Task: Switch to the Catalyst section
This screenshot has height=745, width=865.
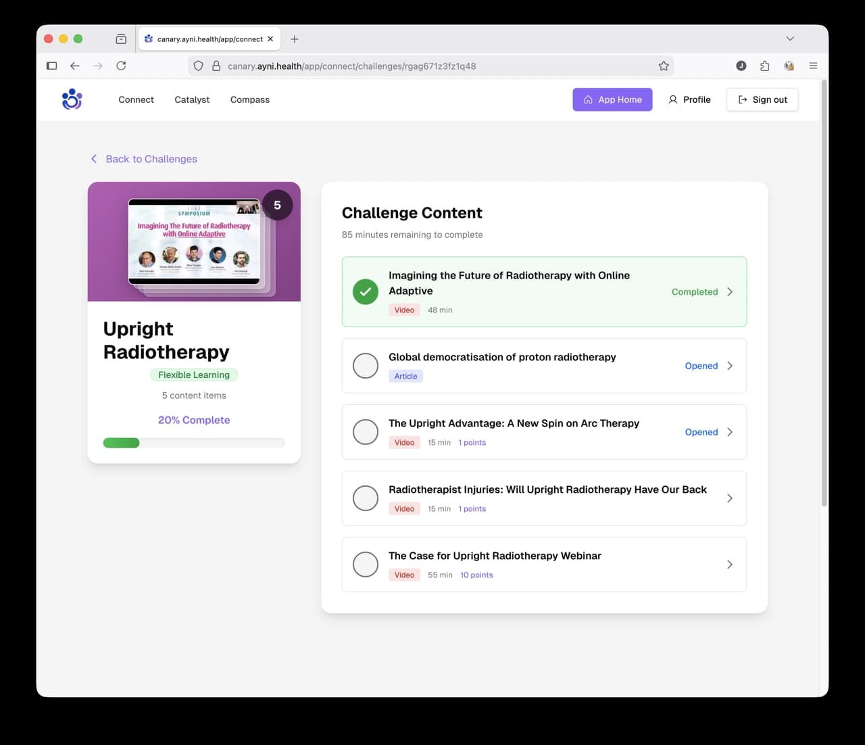Action: (x=191, y=99)
